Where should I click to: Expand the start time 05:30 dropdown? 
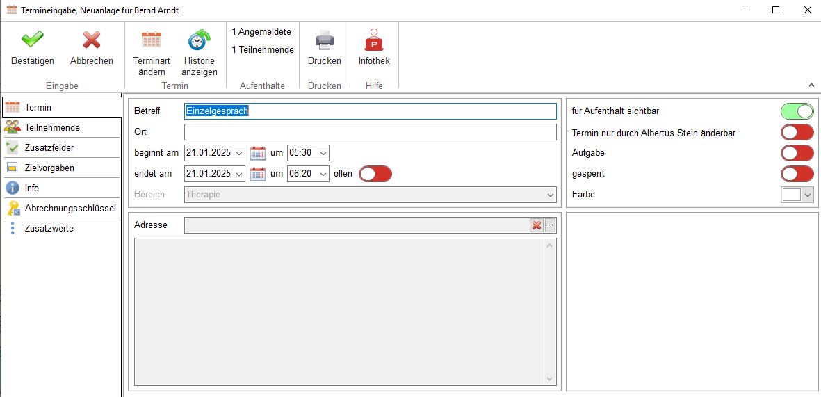click(x=323, y=153)
